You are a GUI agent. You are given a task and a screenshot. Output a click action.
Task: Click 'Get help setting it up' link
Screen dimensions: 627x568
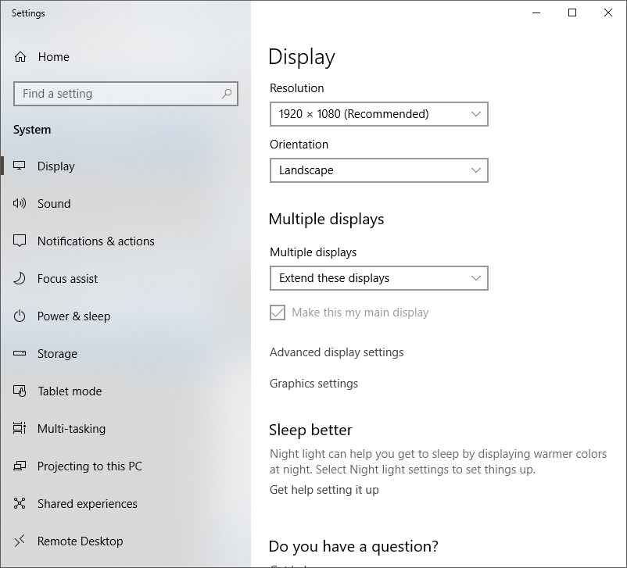[x=324, y=490]
